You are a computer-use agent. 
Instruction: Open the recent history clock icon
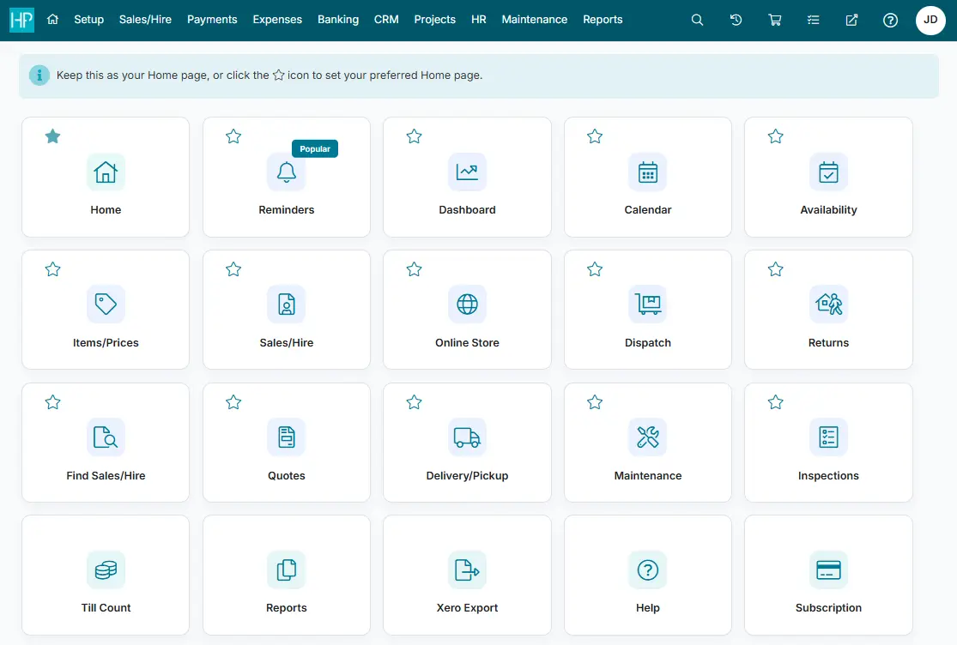coord(736,20)
